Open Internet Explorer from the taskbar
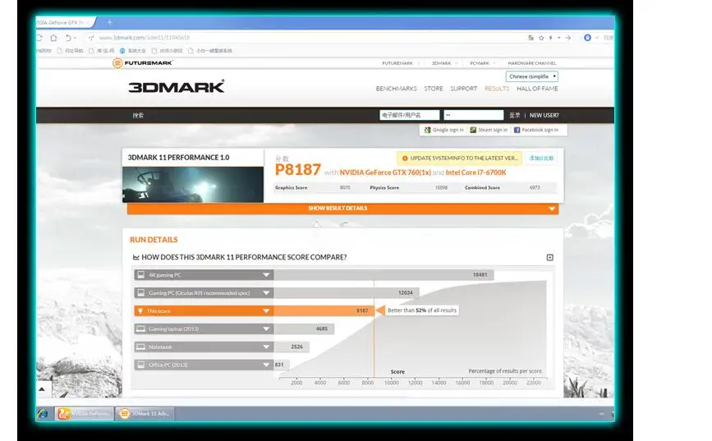Screen dimensions: 712x441 pos(43,414)
